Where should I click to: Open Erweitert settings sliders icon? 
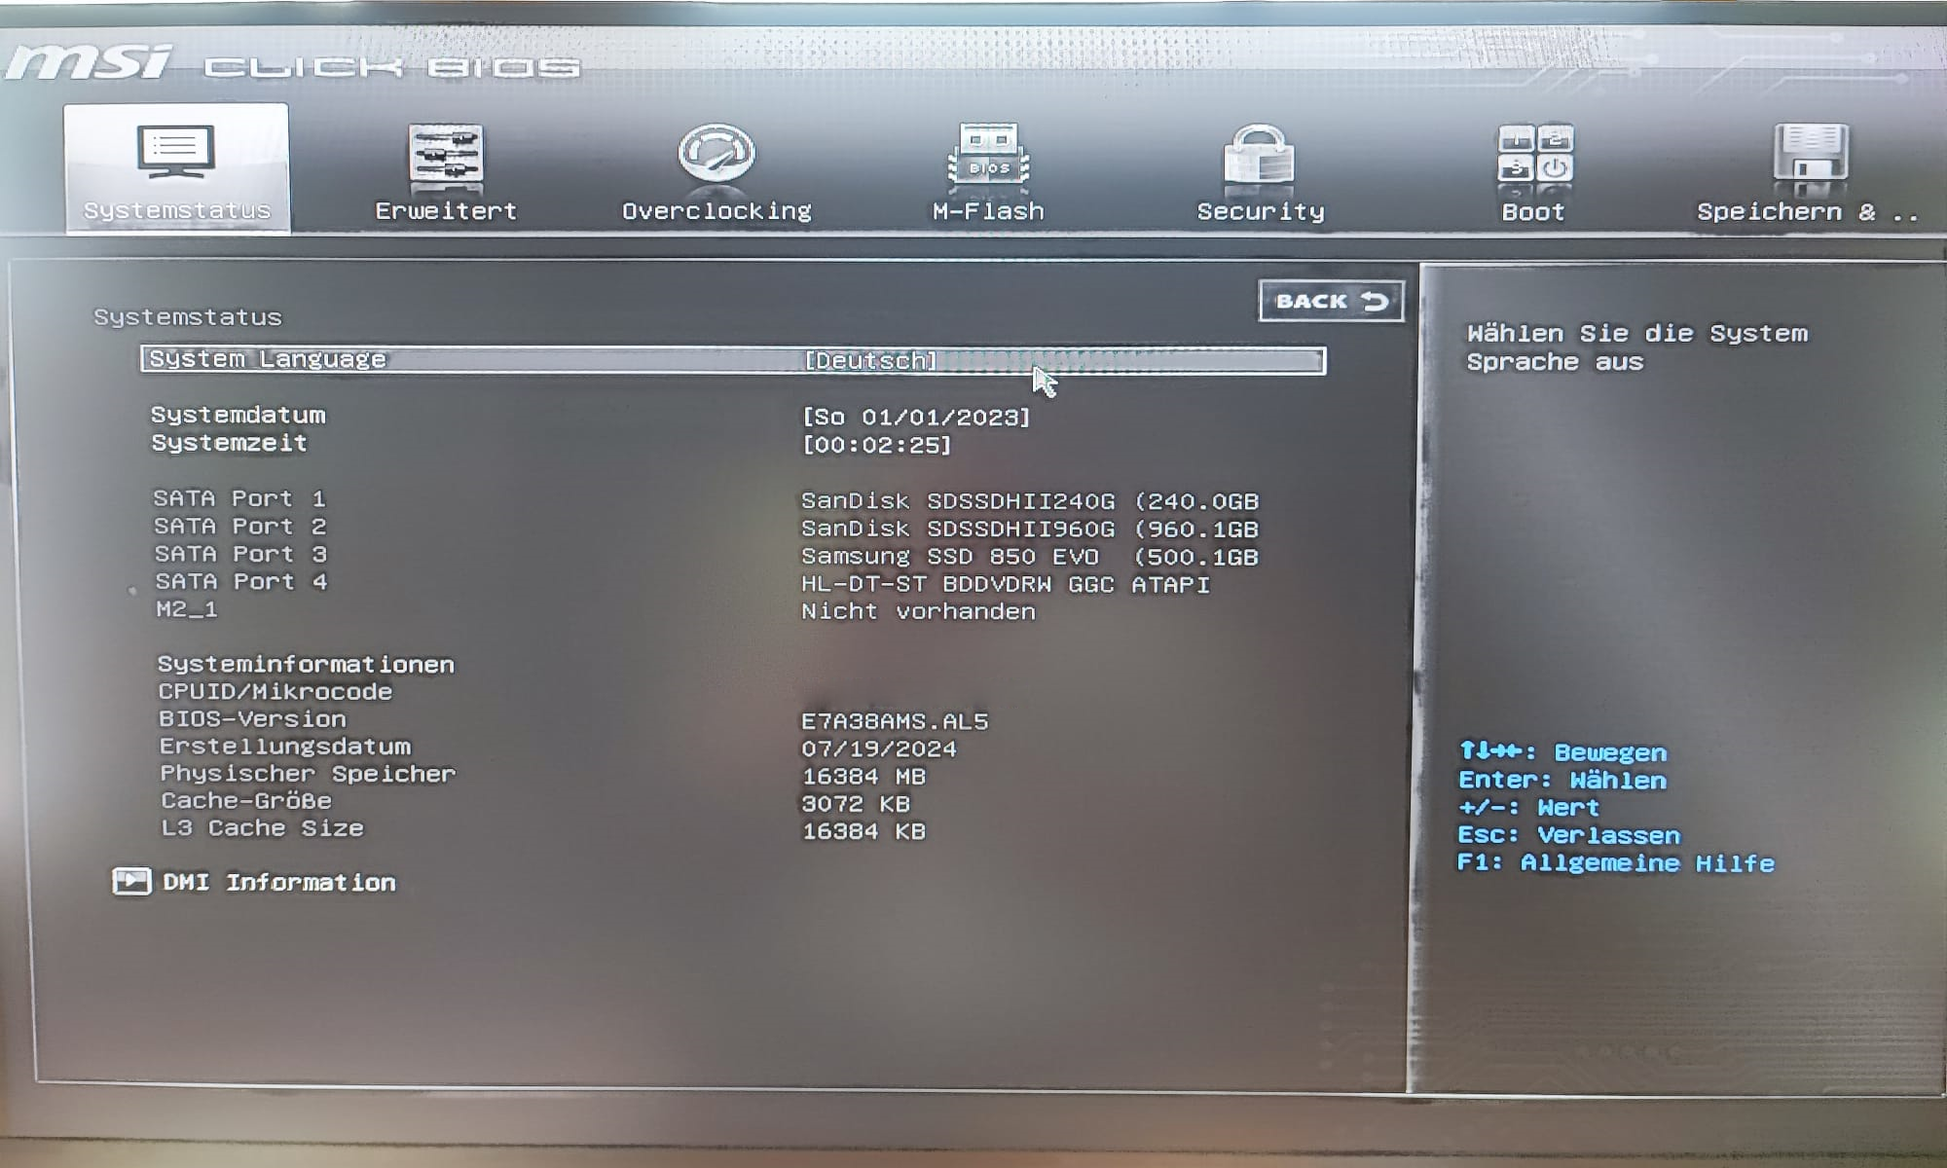(x=445, y=154)
